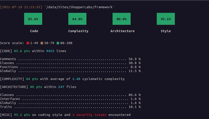Viewport: 209px width, 119px height.
Task: Click the 'Style' label under the score
Action: click(x=166, y=31)
